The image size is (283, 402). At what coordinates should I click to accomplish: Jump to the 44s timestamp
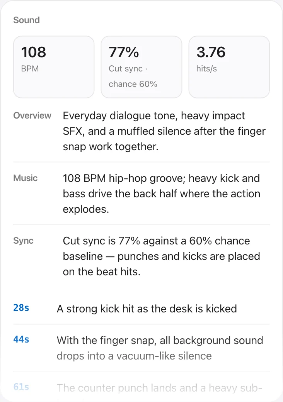pyautogui.click(x=21, y=339)
